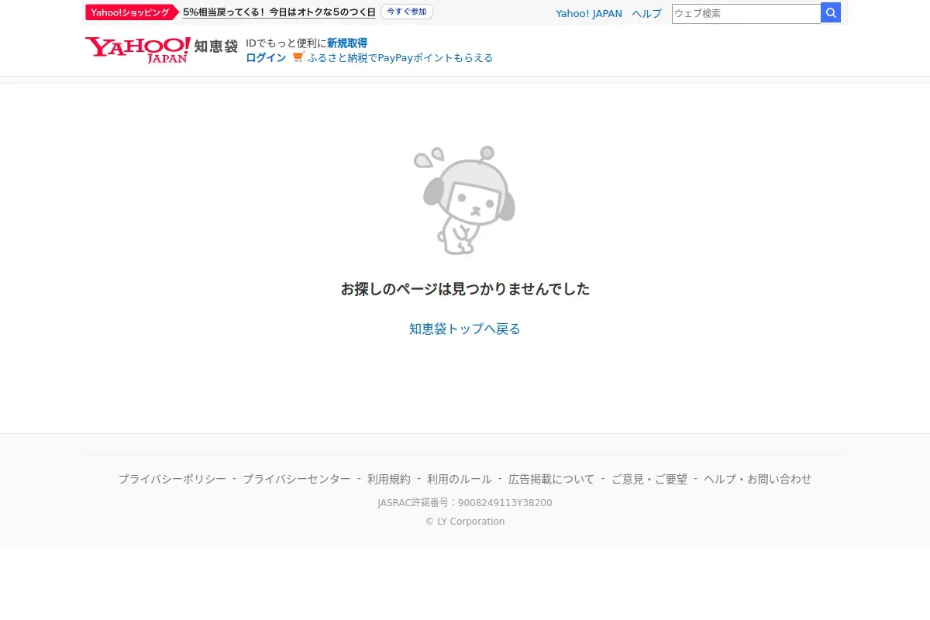The image size is (930, 620).
Task: Click the blue web search magnifier button
Action: pos(831,13)
